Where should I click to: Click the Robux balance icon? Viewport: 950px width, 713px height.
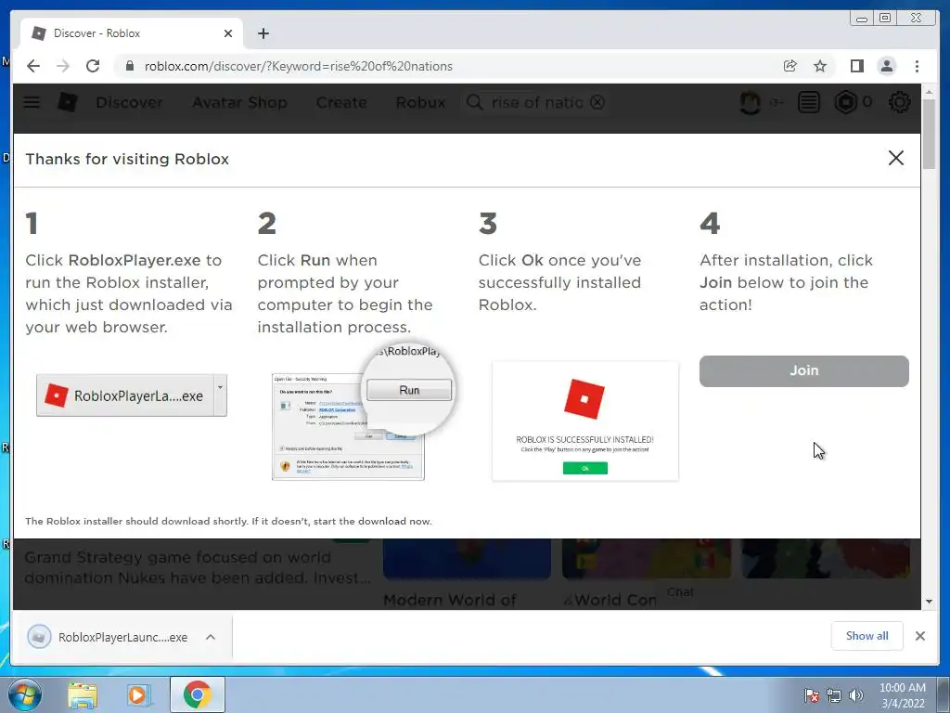(x=846, y=102)
